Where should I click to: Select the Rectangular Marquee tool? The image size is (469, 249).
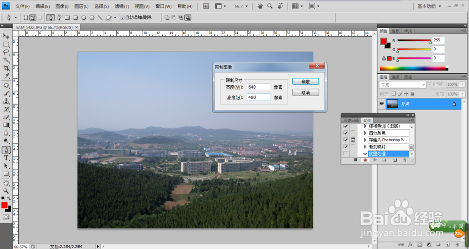click(6, 44)
